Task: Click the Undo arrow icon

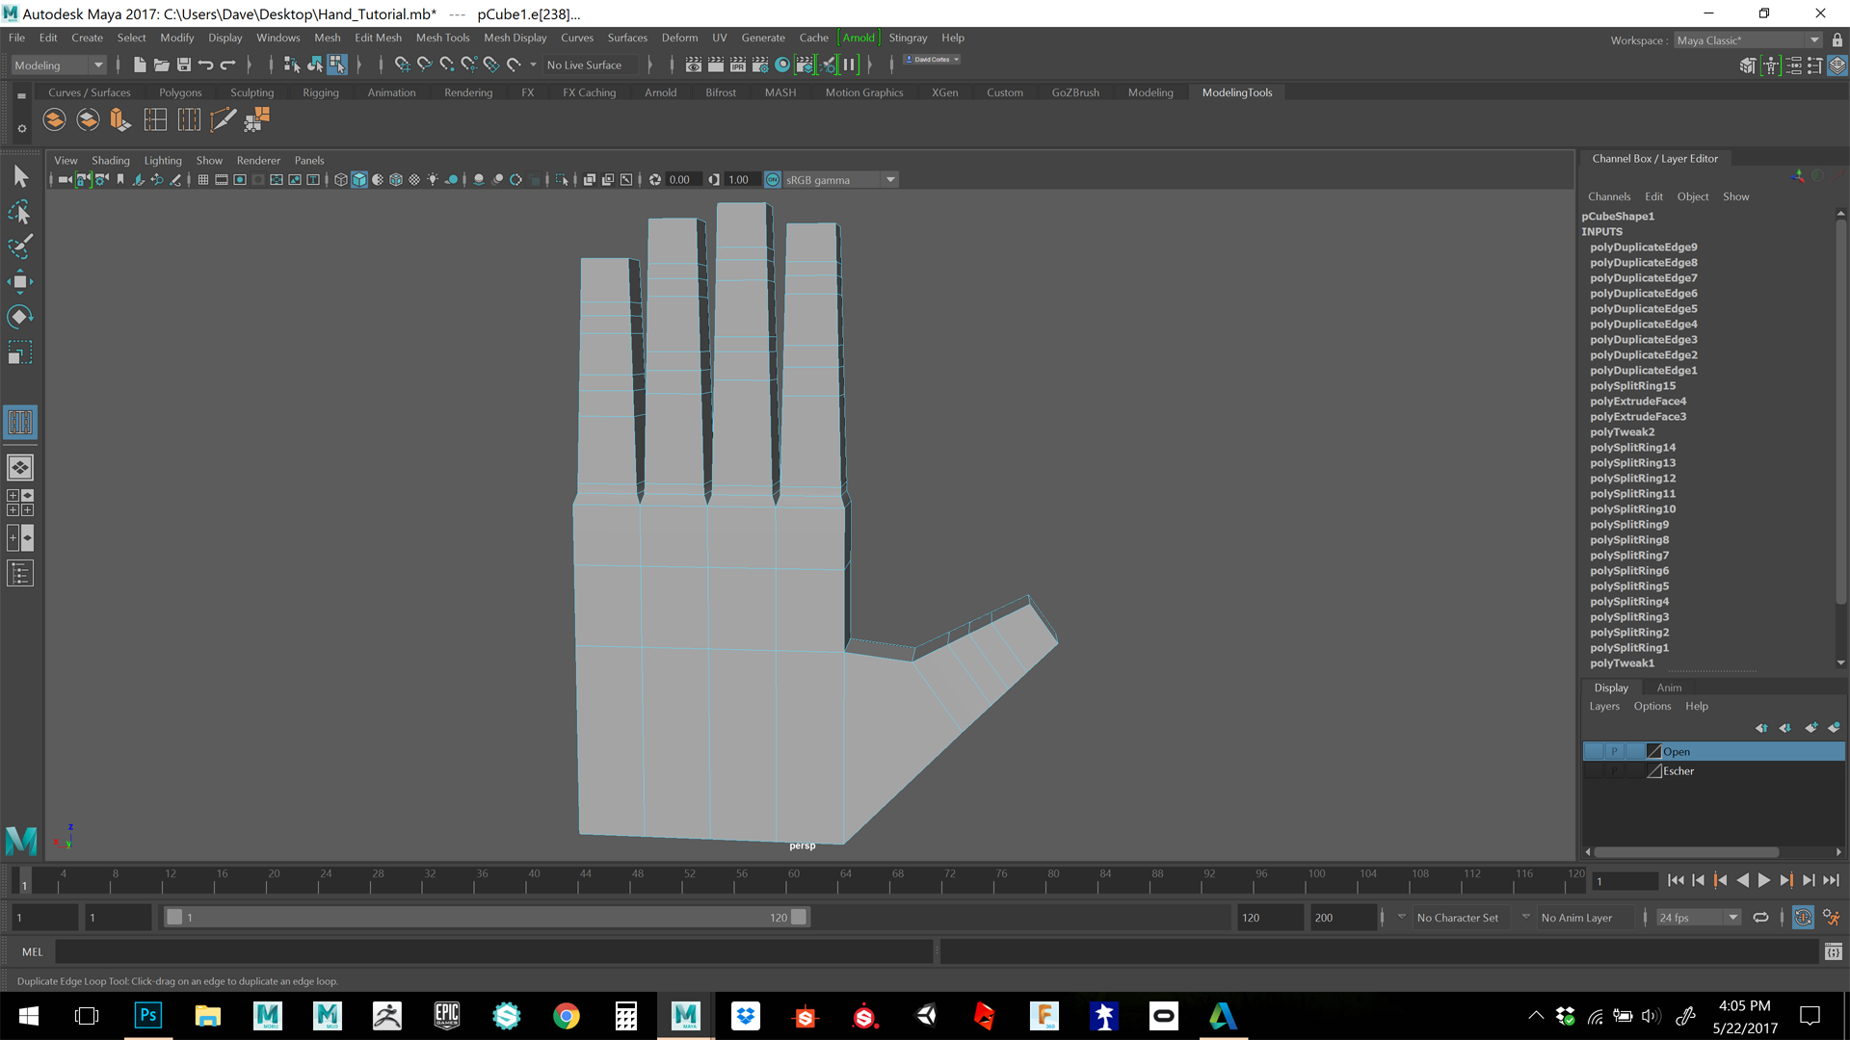Action: pos(206,65)
